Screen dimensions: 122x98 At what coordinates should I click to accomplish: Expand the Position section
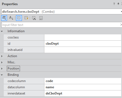2,68
